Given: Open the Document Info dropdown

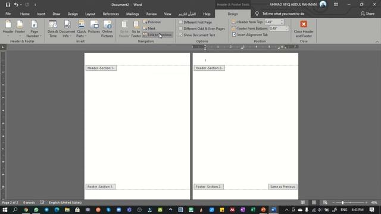Looking at the screenshot, I should (67, 29).
